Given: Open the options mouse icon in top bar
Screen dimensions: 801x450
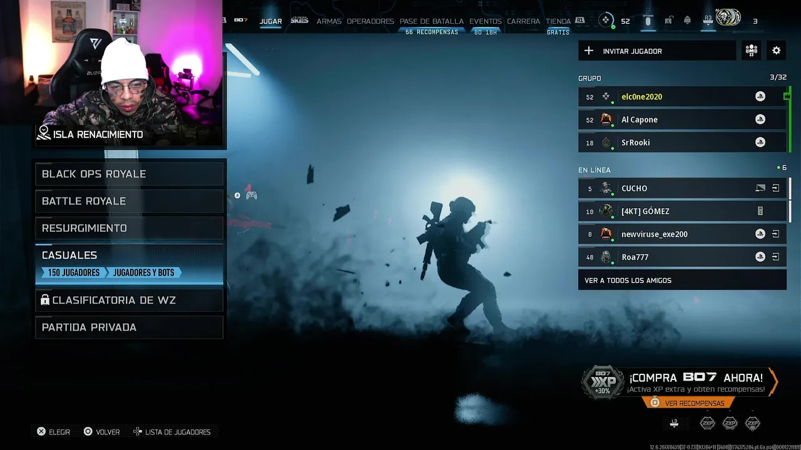Looking at the screenshot, I should [x=648, y=21].
